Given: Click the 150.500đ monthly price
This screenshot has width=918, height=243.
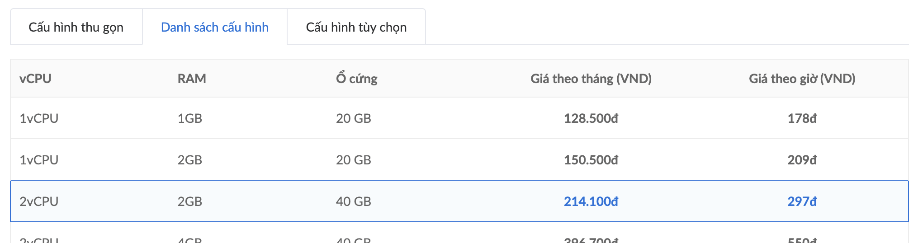Looking at the screenshot, I should [591, 160].
